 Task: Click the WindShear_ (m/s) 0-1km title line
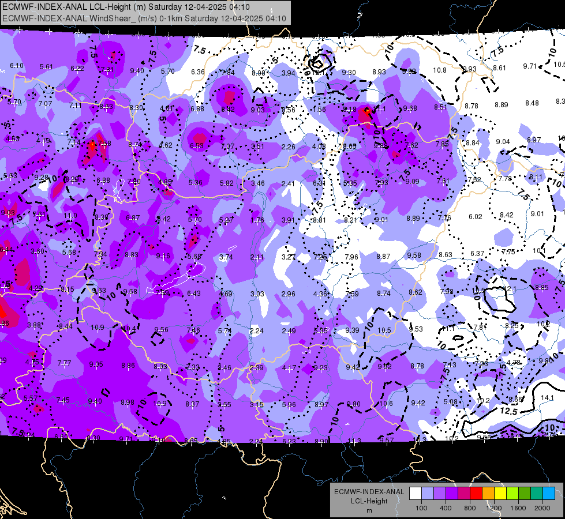point(144,18)
